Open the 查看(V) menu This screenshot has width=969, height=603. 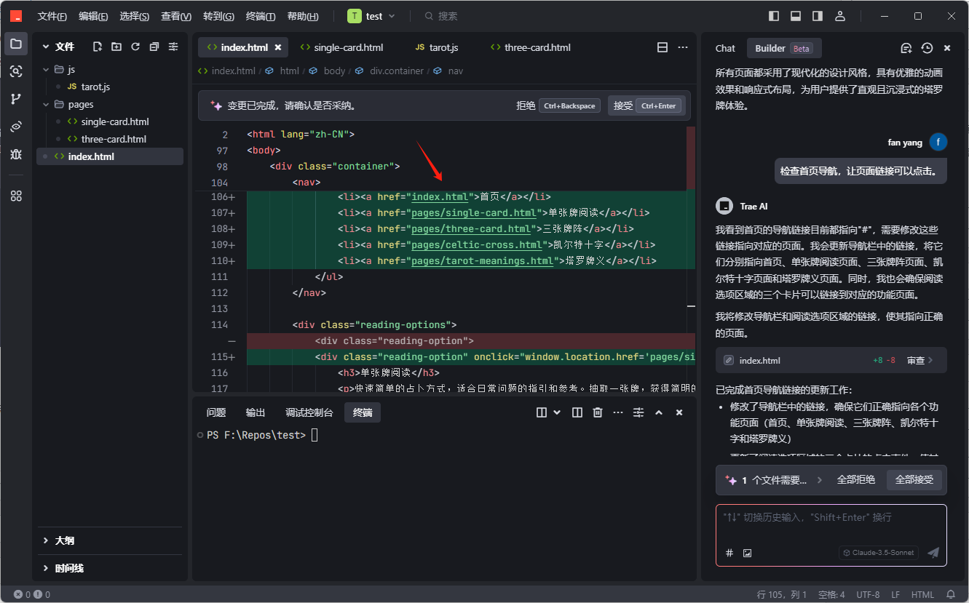tap(176, 16)
